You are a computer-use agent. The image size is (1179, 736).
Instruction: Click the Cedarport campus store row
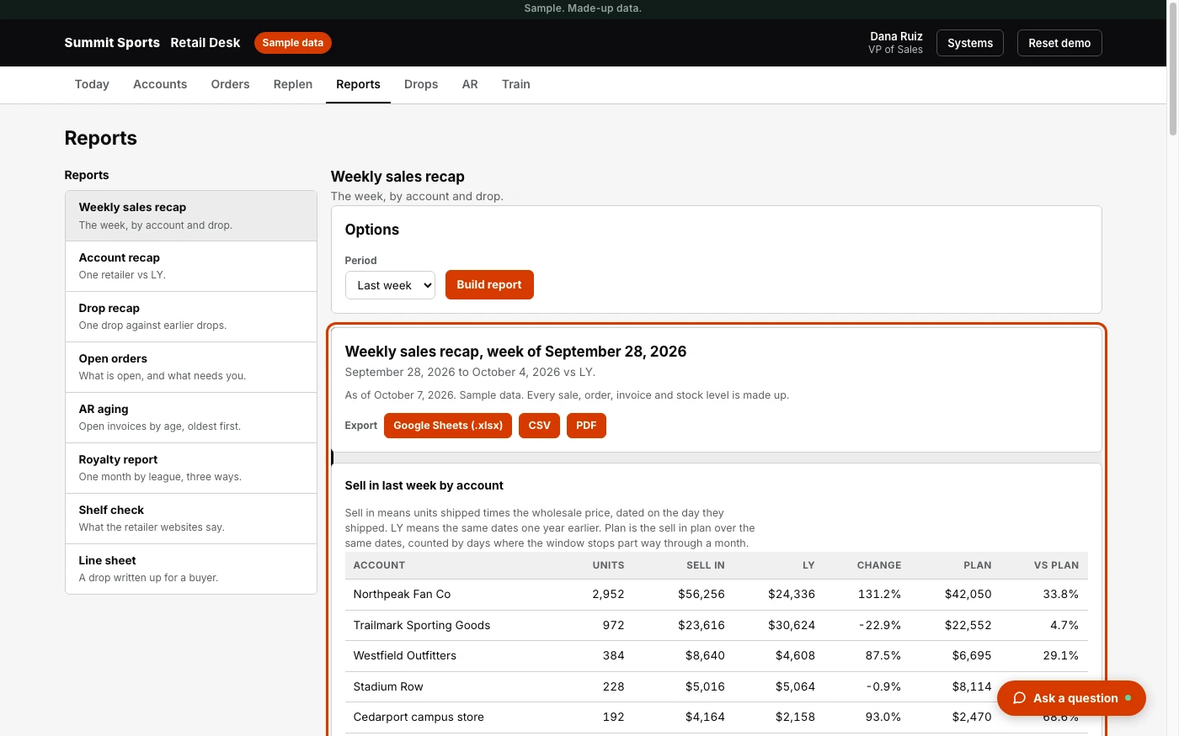click(x=717, y=717)
